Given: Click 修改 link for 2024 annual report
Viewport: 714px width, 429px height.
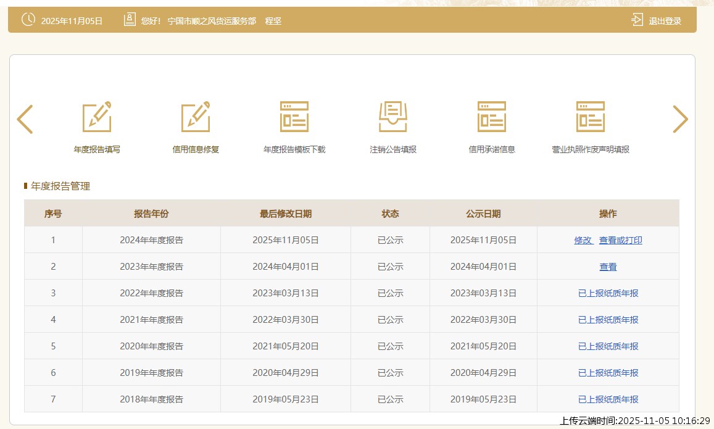Looking at the screenshot, I should 583,240.
